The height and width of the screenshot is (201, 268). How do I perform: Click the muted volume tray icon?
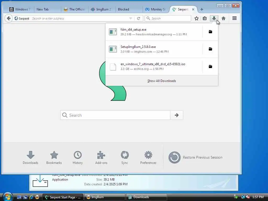[x=248, y=197]
